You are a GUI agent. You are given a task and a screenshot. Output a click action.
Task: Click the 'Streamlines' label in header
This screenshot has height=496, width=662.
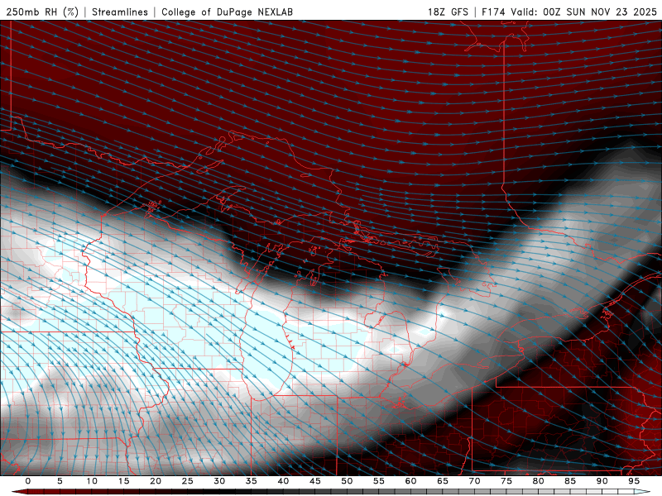[120, 12]
